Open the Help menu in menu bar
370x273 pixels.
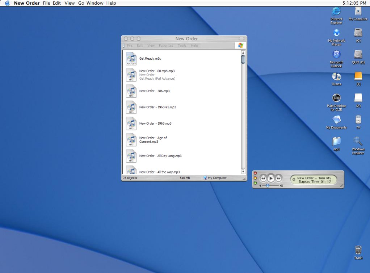tap(111, 3)
